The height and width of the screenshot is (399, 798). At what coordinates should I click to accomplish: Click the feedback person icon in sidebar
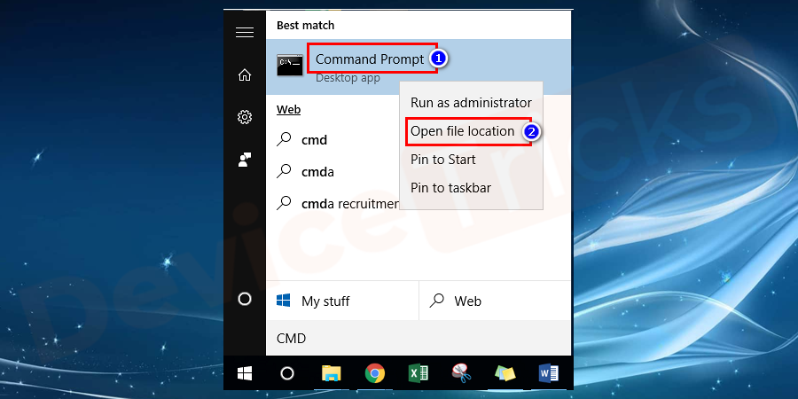click(245, 160)
